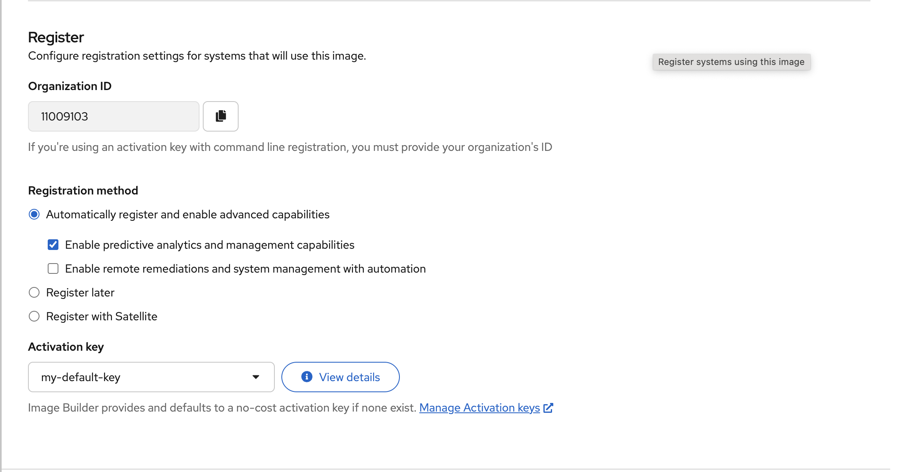
Task: Click the Activation key dropdown caret arrow
Action: 256,377
